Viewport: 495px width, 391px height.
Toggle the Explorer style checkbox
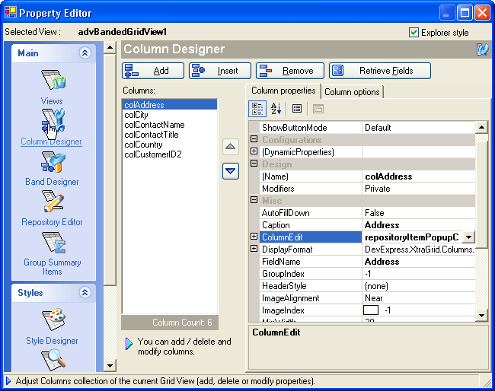coord(414,33)
